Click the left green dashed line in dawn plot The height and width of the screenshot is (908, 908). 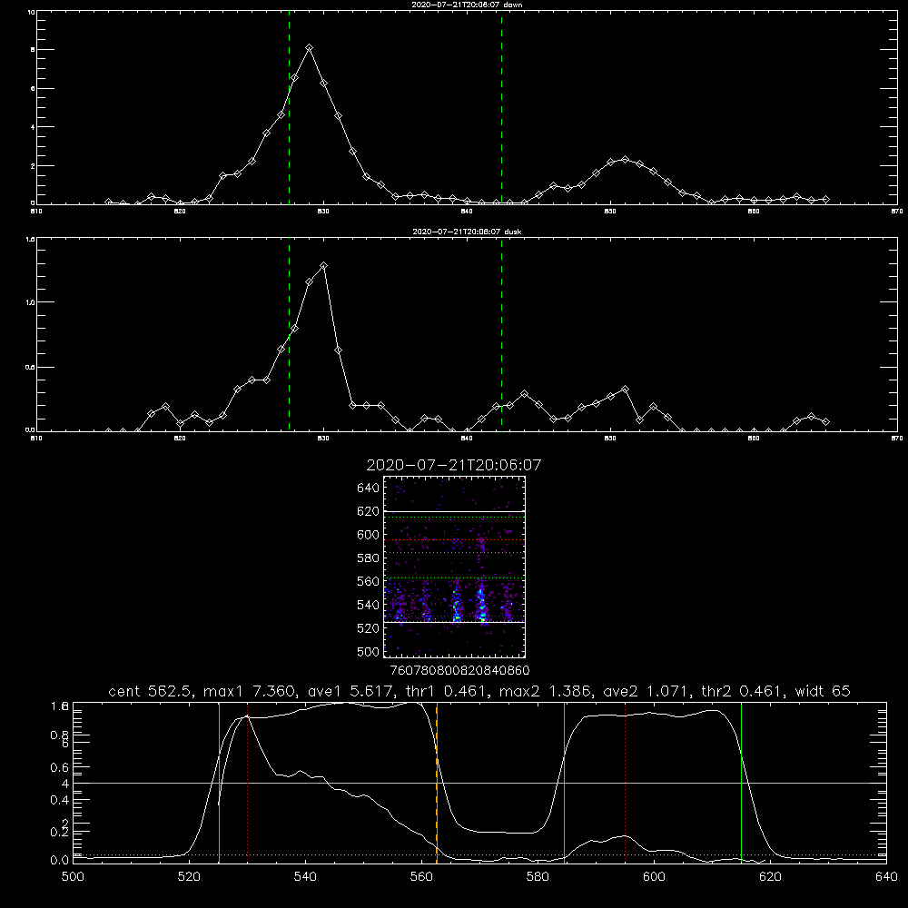click(x=289, y=107)
